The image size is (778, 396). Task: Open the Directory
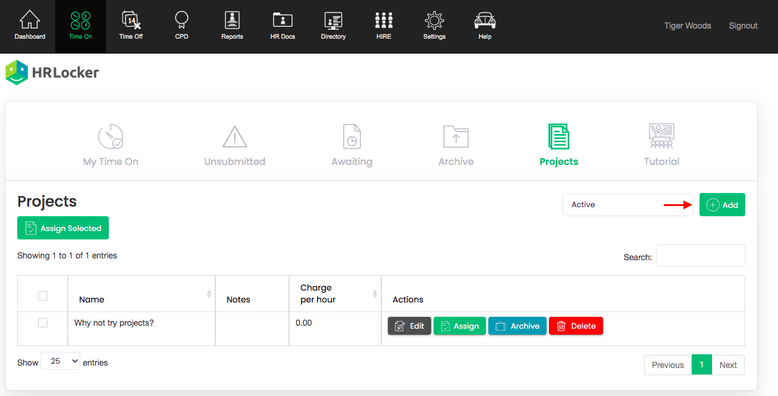[332, 25]
